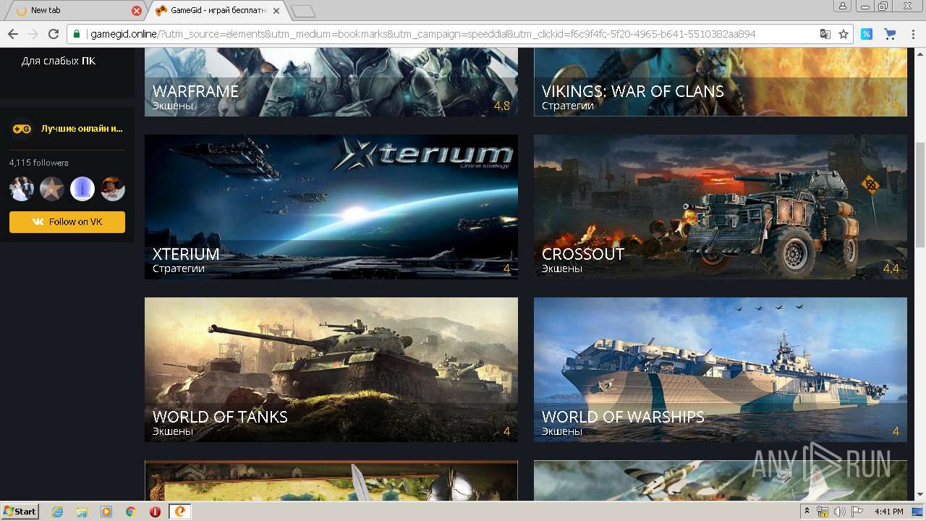
Task: Click the scrollbar up arrow
Action: click(919, 54)
